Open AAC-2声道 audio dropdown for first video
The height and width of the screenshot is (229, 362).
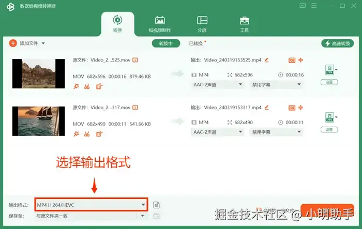217,84
